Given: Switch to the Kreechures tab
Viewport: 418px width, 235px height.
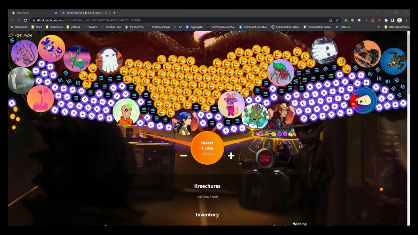Looking at the screenshot, I should pos(33,13).
